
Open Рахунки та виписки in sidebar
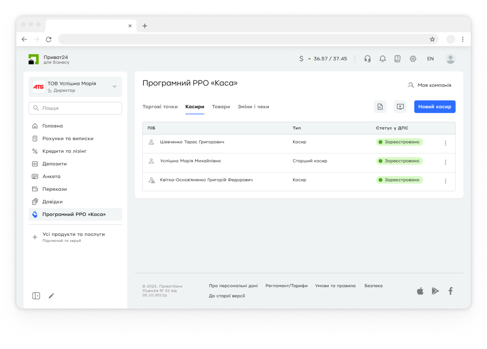pyautogui.click(x=68, y=138)
